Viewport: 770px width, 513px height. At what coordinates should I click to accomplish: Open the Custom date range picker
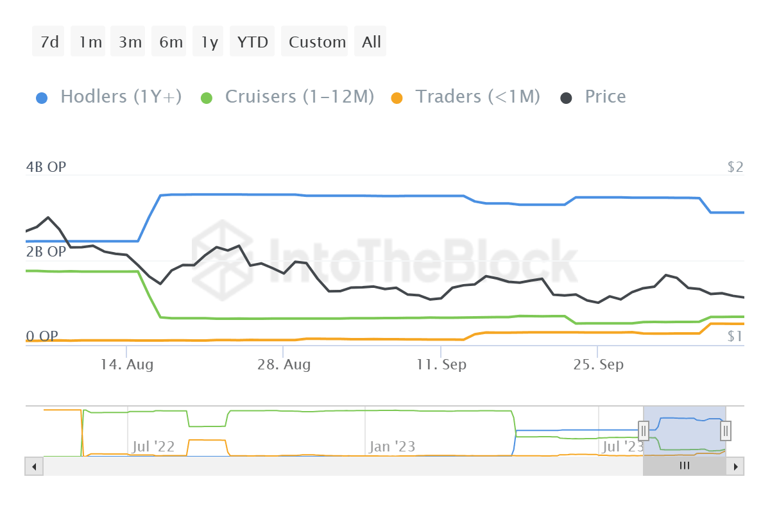click(x=317, y=42)
